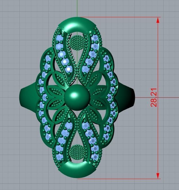
Task: Select the top smooth arc of the ring
Action: point(77,25)
